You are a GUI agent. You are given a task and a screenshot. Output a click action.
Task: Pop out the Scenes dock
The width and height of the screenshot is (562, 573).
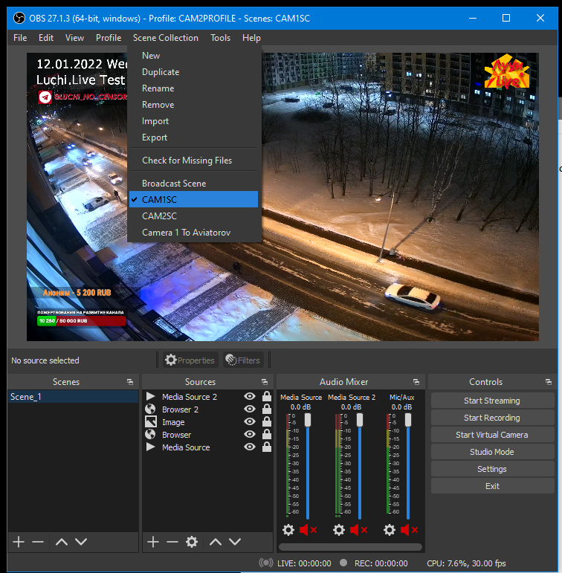click(x=130, y=382)
